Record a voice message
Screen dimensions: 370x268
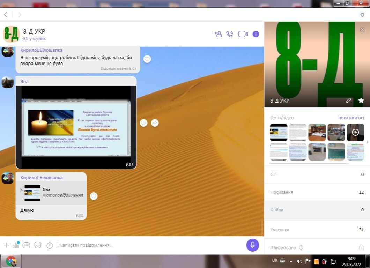click(252, 245)
